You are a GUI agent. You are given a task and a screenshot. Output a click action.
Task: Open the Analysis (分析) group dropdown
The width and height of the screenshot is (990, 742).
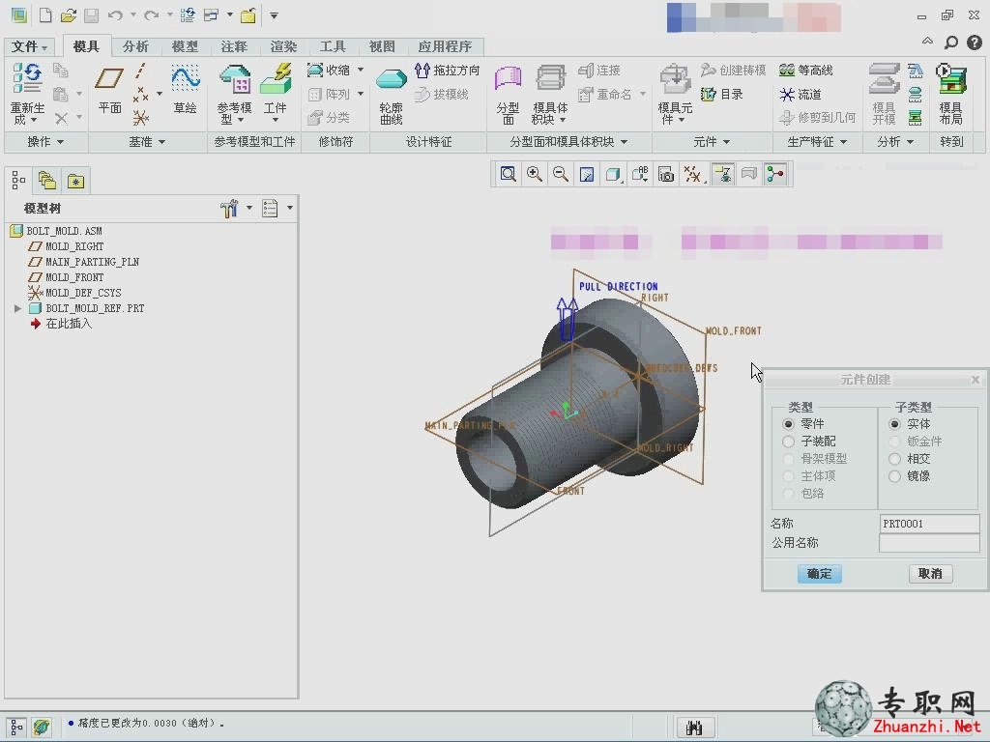895,142
